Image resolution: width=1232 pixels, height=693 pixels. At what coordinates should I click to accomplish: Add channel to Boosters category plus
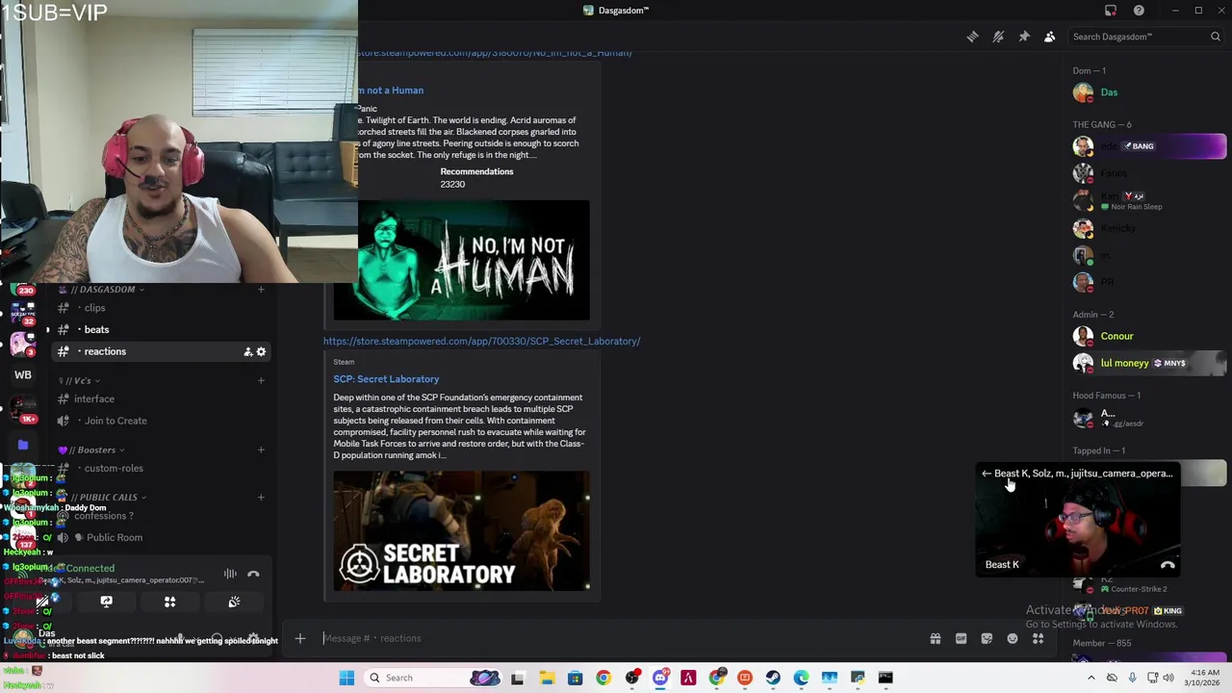click(261, 449)
